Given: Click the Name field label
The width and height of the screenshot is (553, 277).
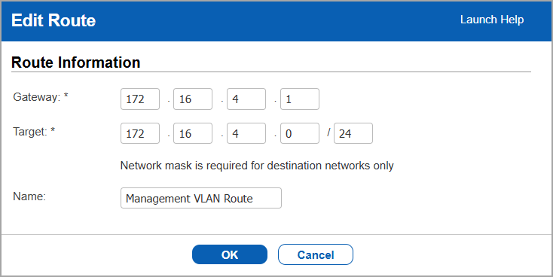Looking at the screenshot, I should click(29, 196).
